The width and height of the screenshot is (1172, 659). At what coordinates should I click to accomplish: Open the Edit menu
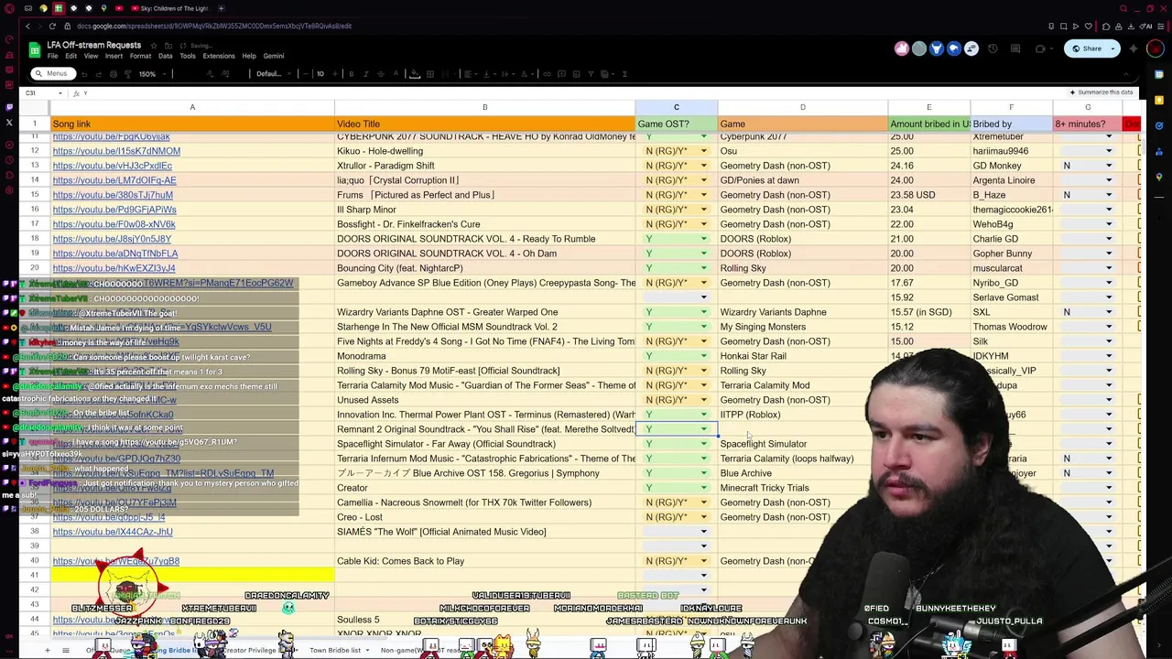coord(71,56)
